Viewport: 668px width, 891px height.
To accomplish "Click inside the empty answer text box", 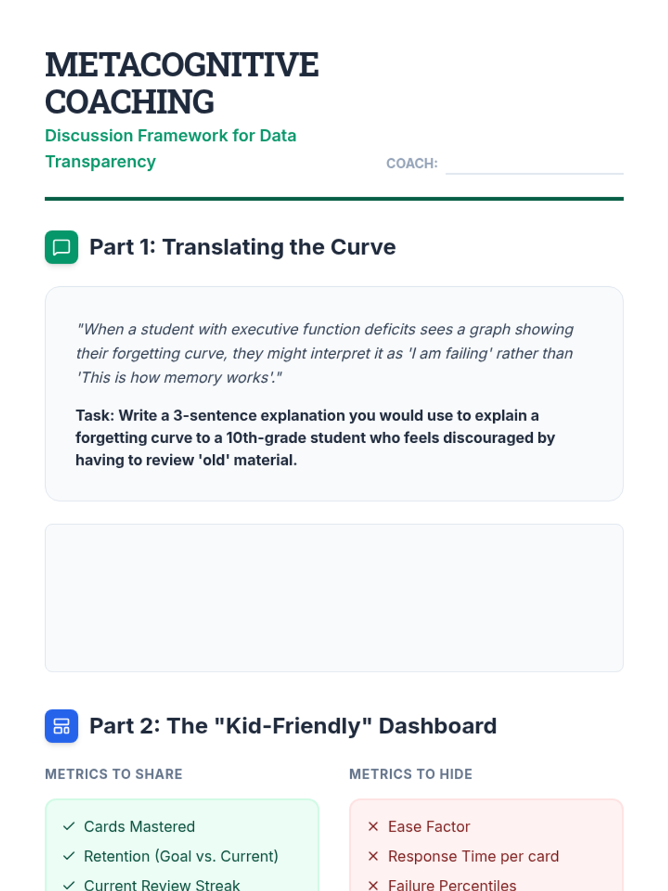I will tap(334, 598).
